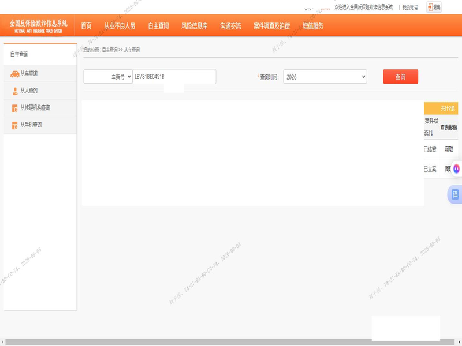Click the red 查询 button
The height and width of the screenshot is (346, 462).
(x=400, y=77)
